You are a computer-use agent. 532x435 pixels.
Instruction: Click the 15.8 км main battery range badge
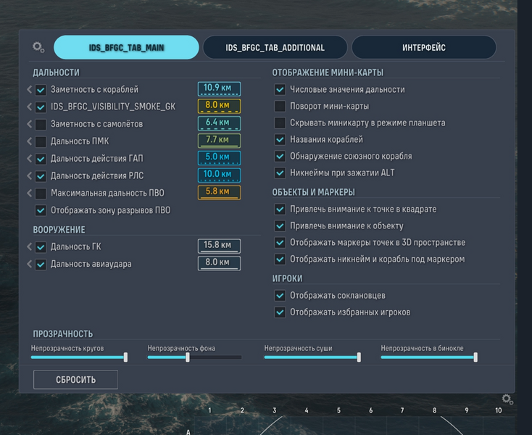click(219, 246)
